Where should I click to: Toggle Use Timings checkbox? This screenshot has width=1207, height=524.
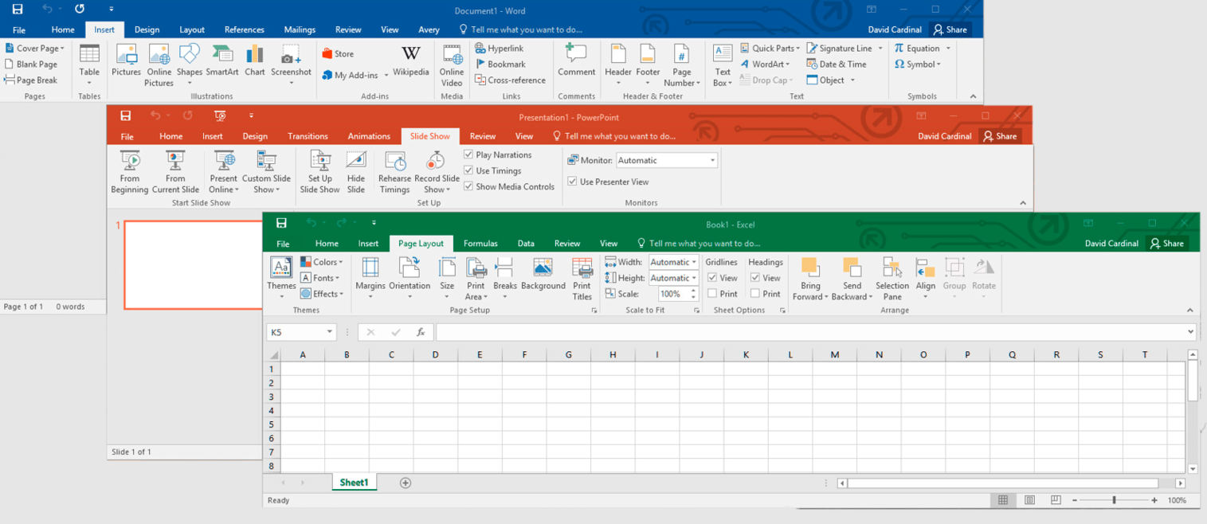coord(468,170)
